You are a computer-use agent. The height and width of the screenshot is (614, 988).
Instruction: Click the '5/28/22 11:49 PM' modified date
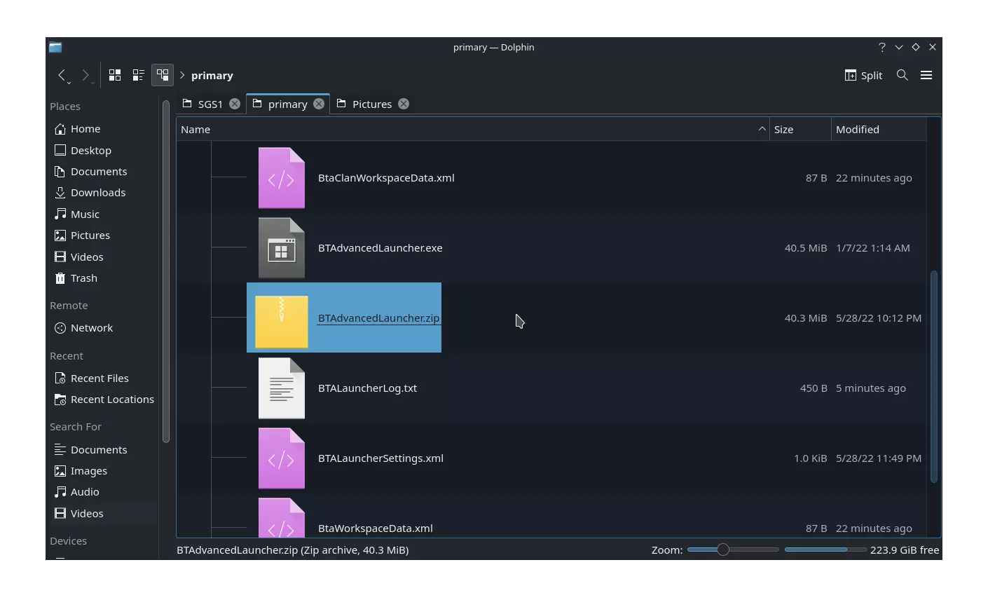click(879, 458)
